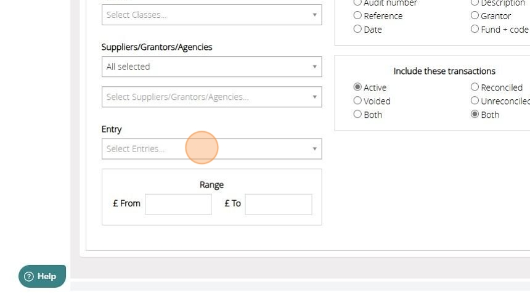530x297 pixels.
Task: Choose the Unreconciled radio option
Action: (475, 100)
